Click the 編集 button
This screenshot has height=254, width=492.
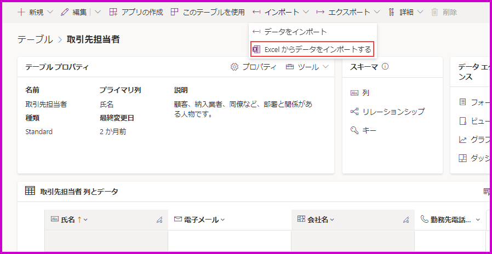[x=74, y=12]
